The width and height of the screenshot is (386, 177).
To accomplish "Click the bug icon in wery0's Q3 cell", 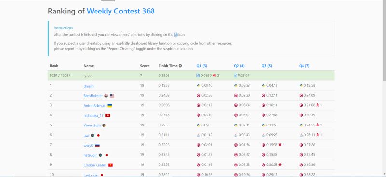I will pos(280,145).
